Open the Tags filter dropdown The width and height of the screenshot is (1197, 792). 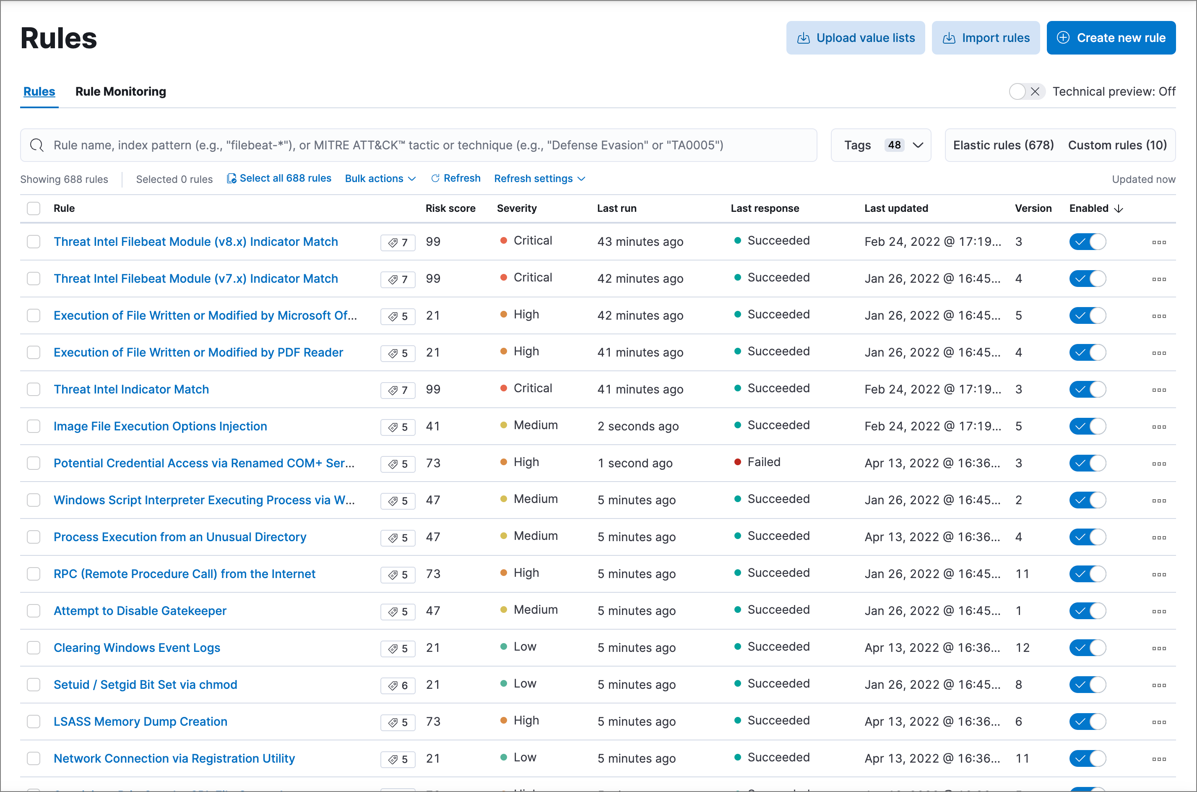coord(880,146)
